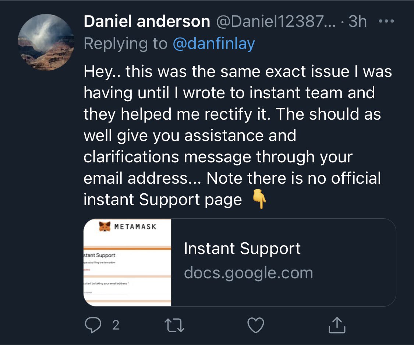Retweet Daniel anderson's tweet
Image resolution: width=414 pixels, height=345 pixels.
pyautogui.click(x=176, y=324)
